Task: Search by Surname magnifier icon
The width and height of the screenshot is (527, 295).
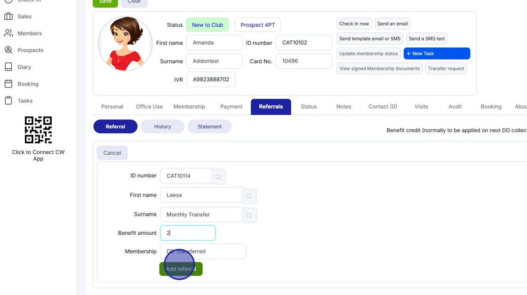Action: pyautogui.click(x=249, y=215)
